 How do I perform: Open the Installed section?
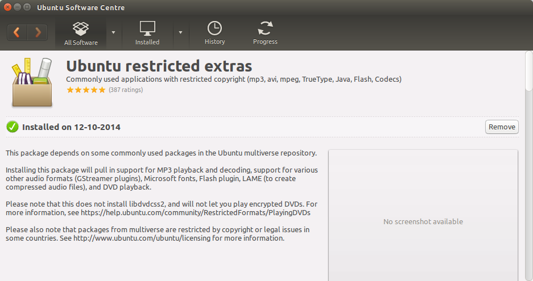(x=147, y=33)
